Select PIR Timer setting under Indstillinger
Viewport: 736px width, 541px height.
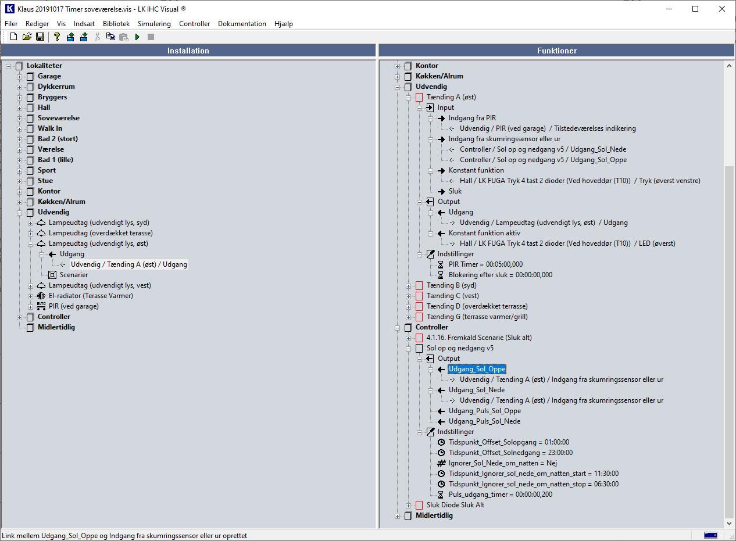(x=485, y=264)
